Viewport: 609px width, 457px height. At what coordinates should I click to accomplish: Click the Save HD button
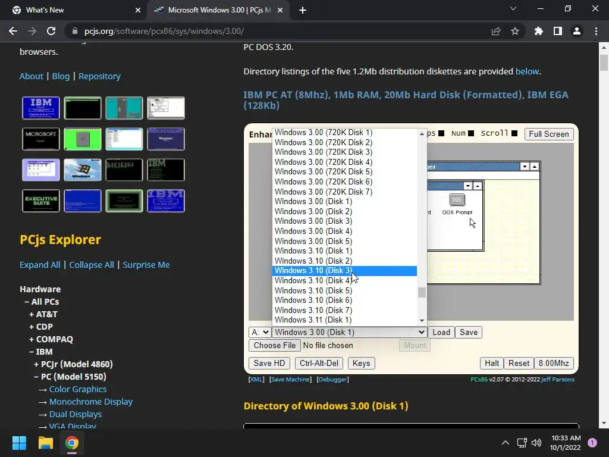pos(269,364)
